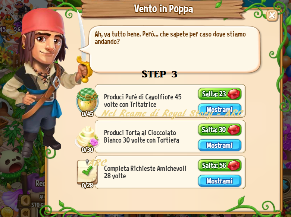The image size is (291, 217).
Task: Click the pirate speech bubble text
Action: tap(170, 38)
